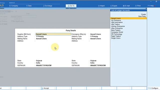Click the supplier Country India value
160x90 pixels.
pos(38,63)
